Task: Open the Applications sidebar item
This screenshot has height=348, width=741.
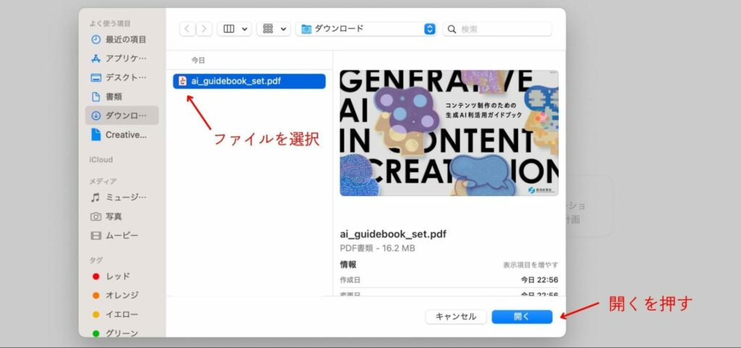Action: (122, 59)
